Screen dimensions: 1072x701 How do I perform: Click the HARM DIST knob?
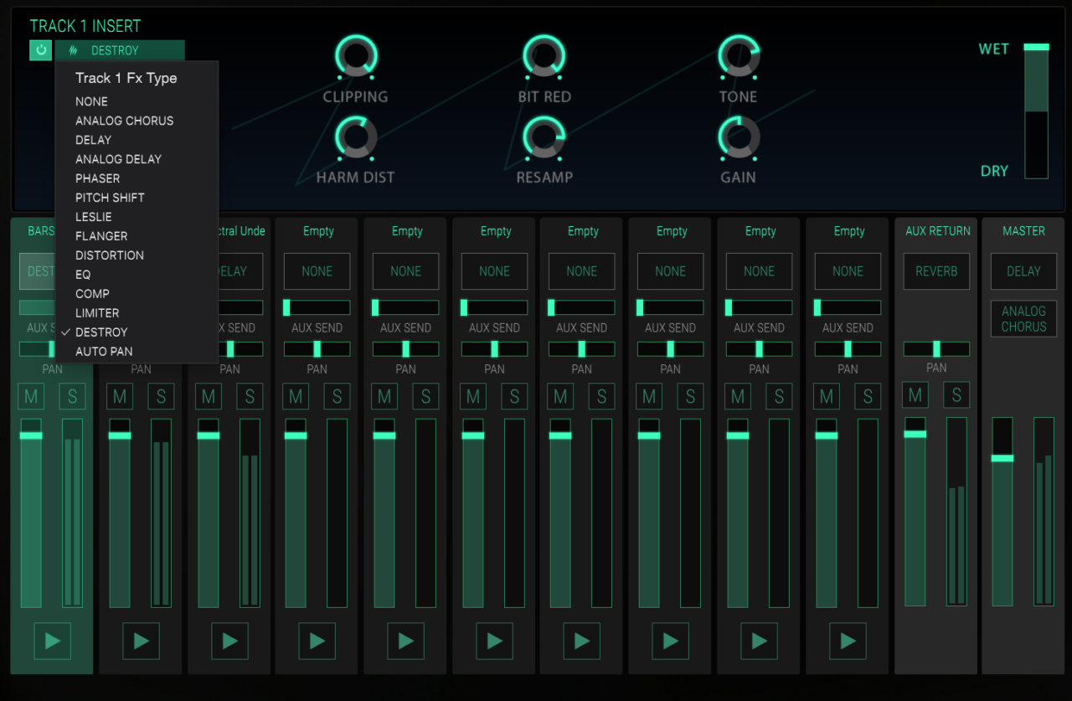(x=356, y=137)
